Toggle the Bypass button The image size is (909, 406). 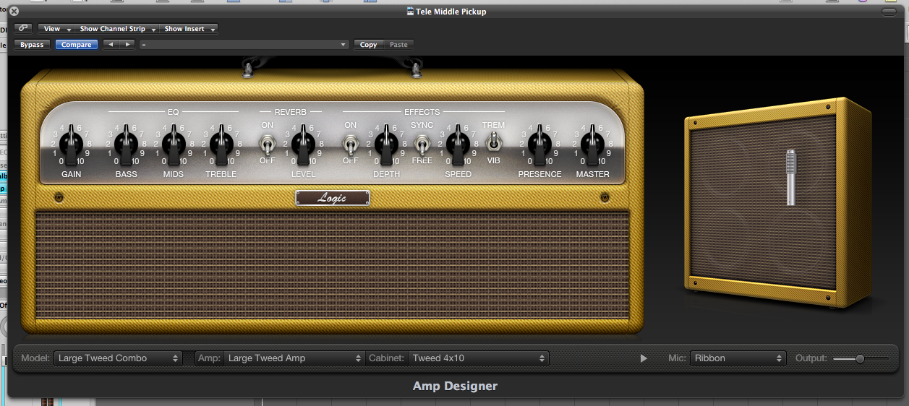[x=32, y=45]
